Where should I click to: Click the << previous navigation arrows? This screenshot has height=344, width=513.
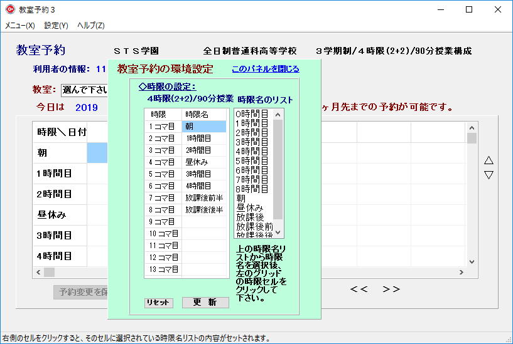coord(359,289)
